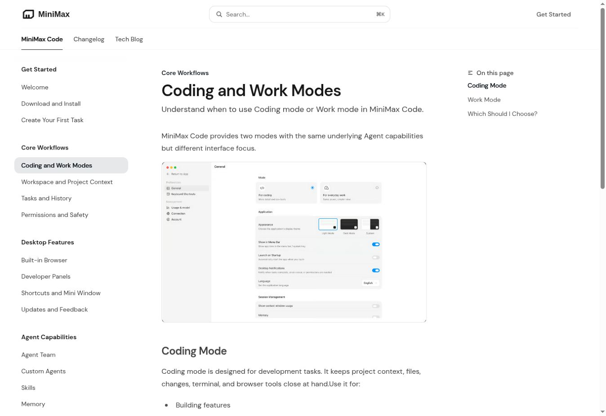
Task: Click the 'Desktop Features' sidebar heading
Action: 48,242
